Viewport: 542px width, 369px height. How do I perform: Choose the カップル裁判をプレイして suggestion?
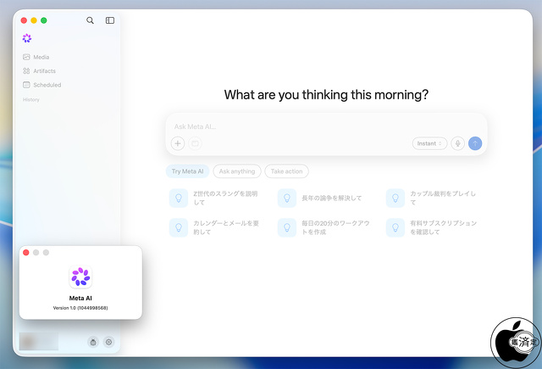[x=432, y=198]
